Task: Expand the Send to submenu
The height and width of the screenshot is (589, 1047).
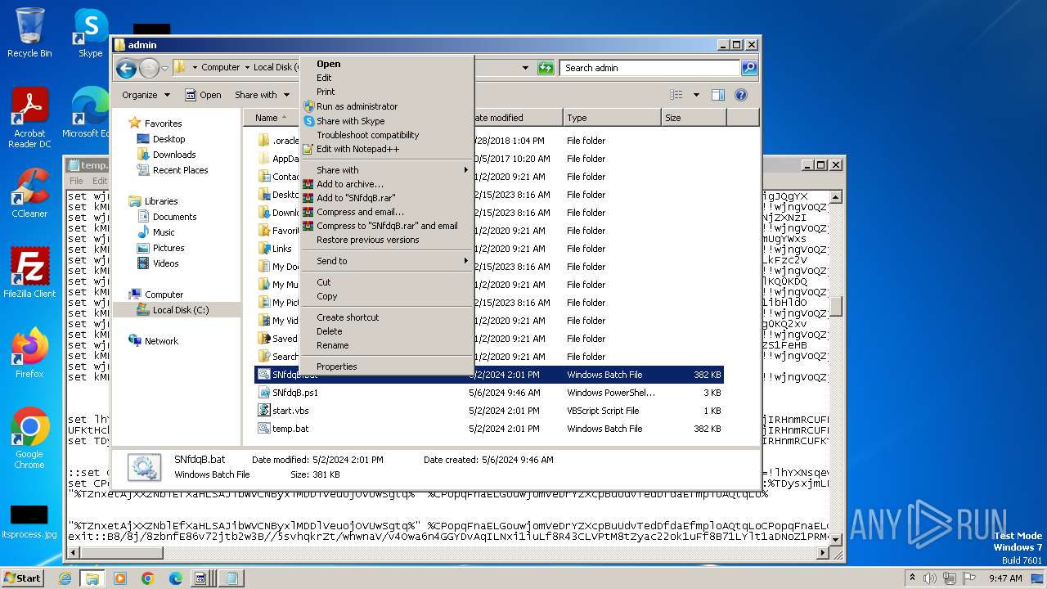Action: (x=387, y=261)
